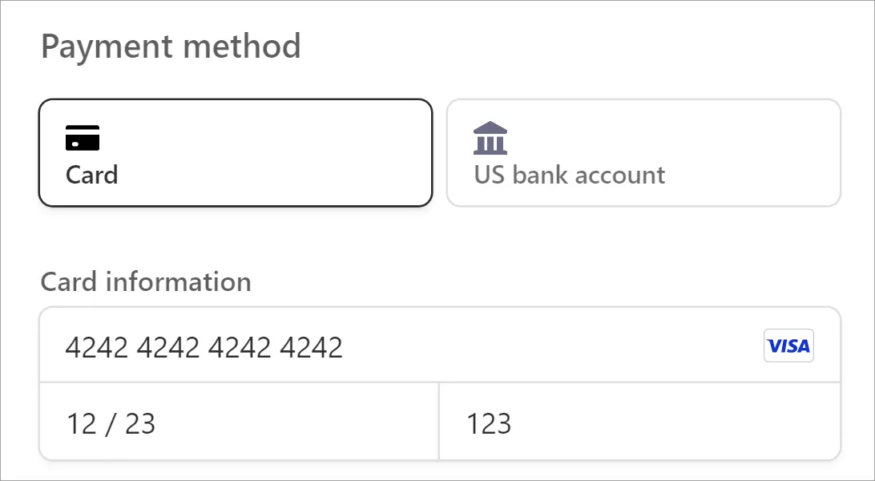Select the Card information heading

coord(146,282)
